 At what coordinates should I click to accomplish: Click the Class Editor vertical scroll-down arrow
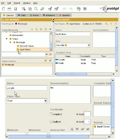tap(117, 71)
